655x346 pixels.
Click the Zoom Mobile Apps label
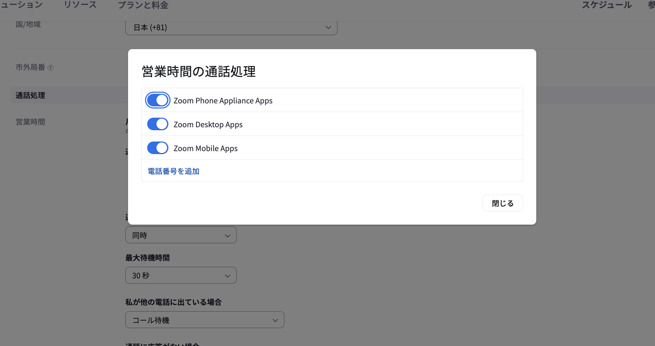[x=206, y=148]
